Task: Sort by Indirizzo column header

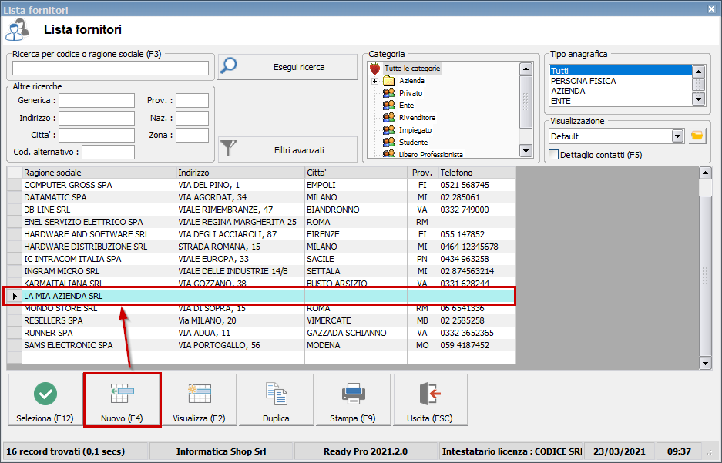Action: coord(240,173)
